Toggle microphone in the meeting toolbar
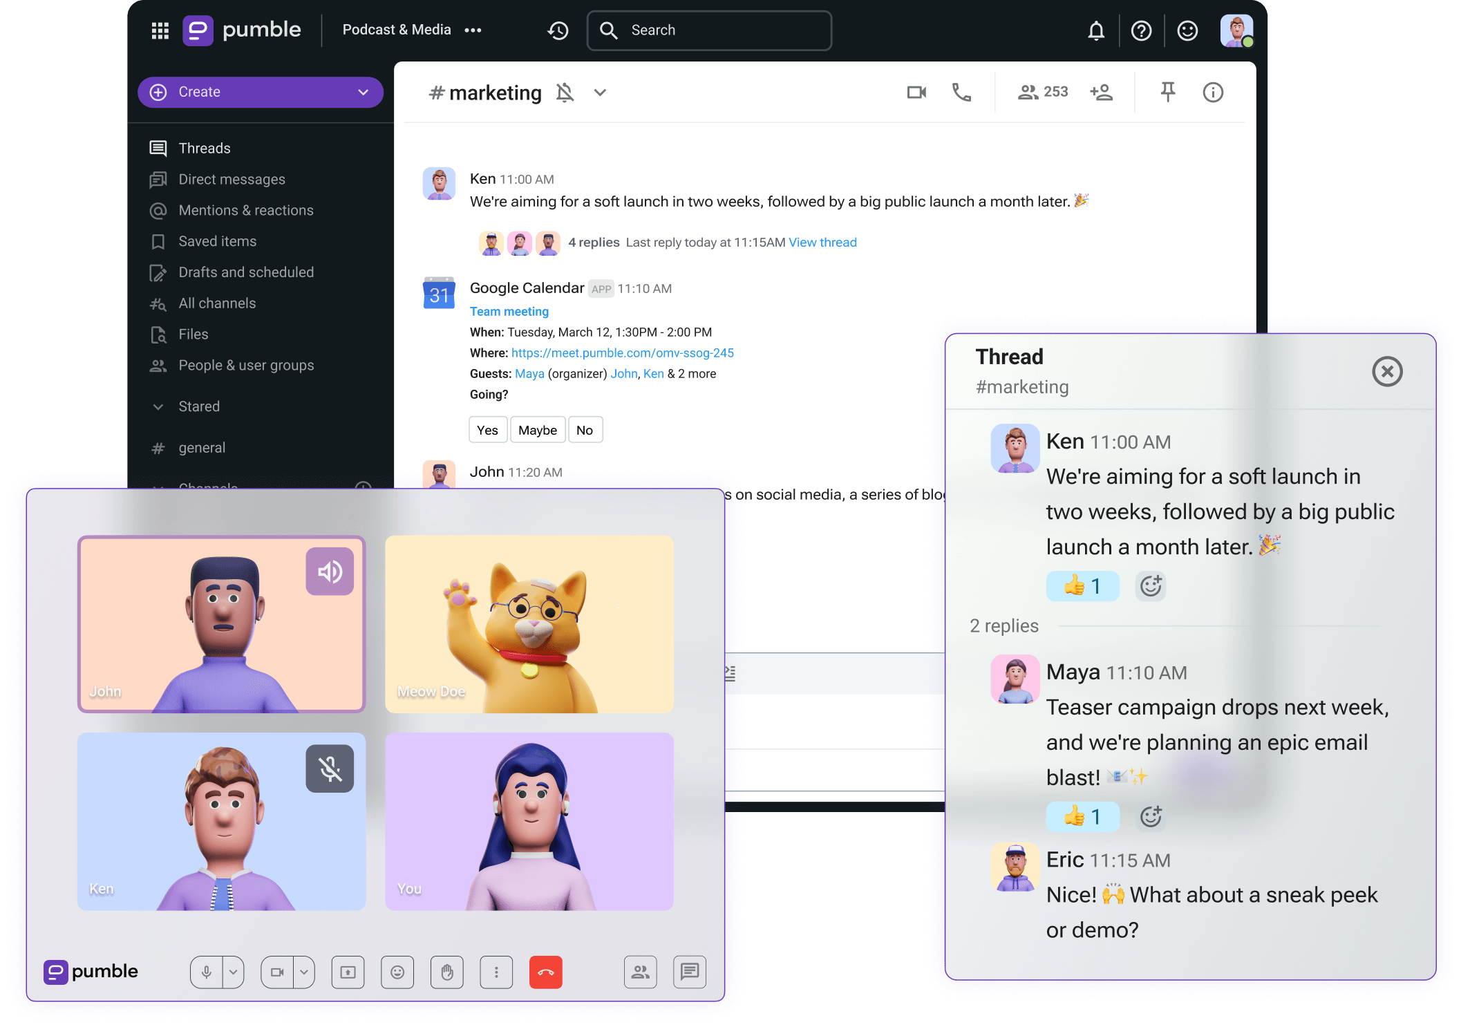The width and height of the screenshot is (1461, 1027). [207, 972]
